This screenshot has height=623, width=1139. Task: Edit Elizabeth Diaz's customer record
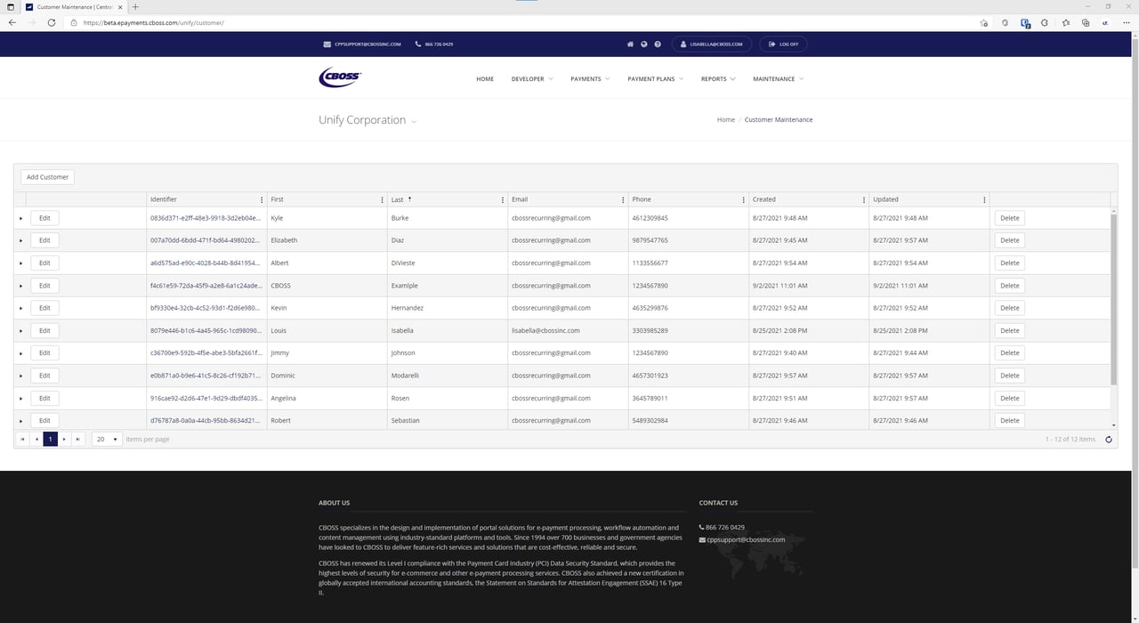[x=44, y=239]
